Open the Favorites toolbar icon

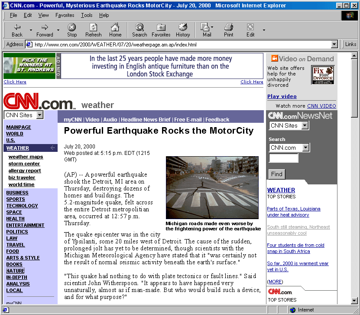(161, 30)
